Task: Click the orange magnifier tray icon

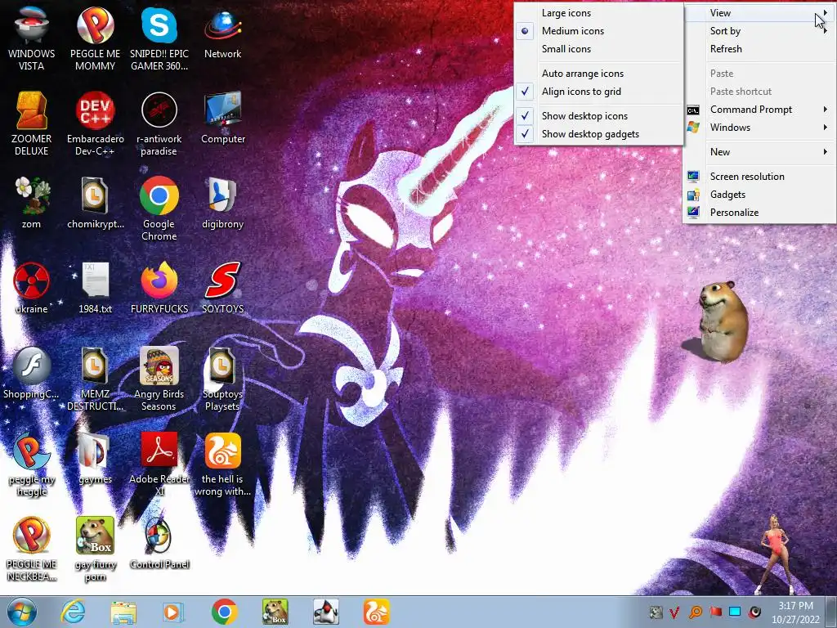Action: (x=695, y=612)
